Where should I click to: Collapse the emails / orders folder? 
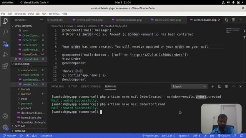coord(30,75)
